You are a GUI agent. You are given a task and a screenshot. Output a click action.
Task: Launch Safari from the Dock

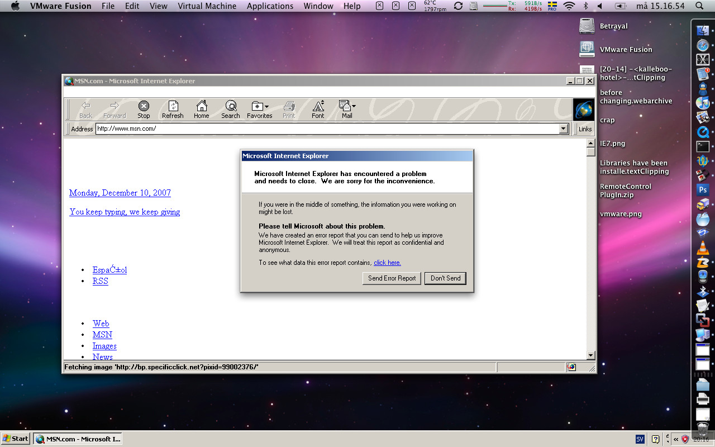[703, 46]
